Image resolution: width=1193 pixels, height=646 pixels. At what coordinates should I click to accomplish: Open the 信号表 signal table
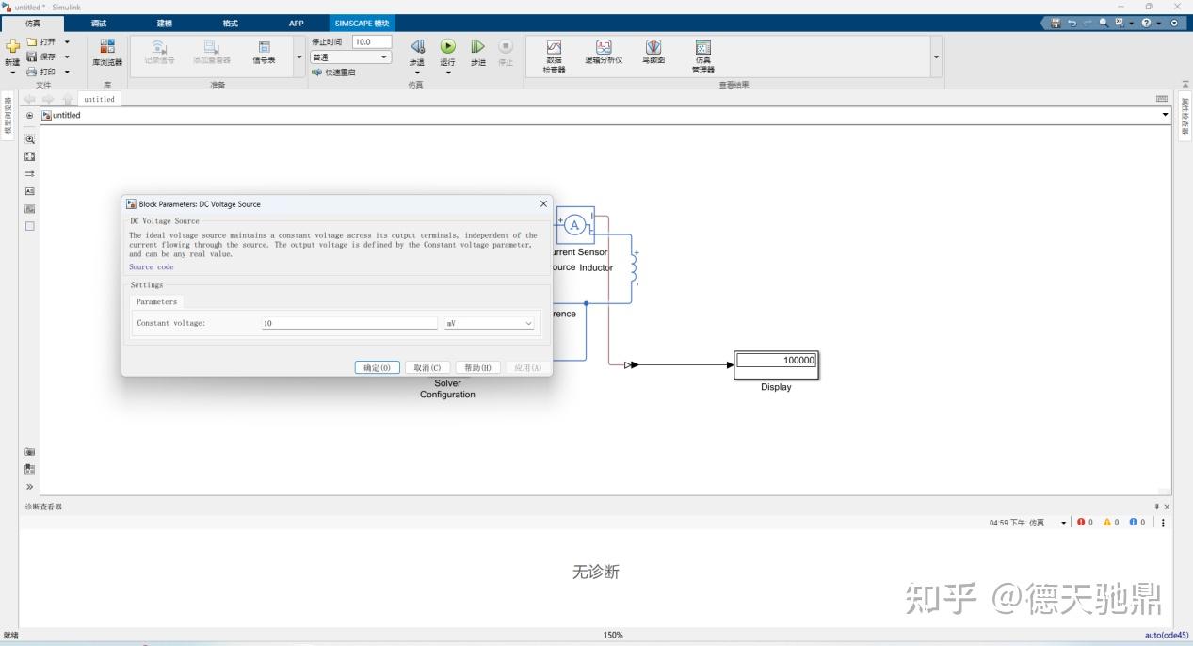click(x=266, y=52)
